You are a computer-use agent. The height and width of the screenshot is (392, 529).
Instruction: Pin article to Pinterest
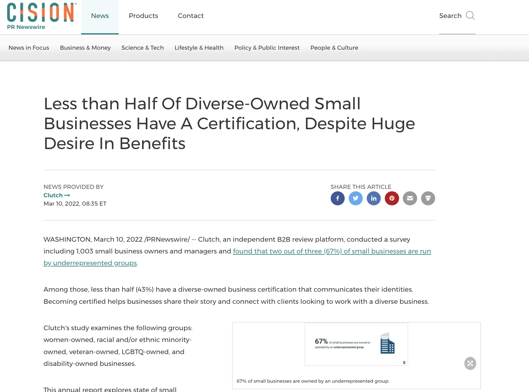click(x=392, y=198)
